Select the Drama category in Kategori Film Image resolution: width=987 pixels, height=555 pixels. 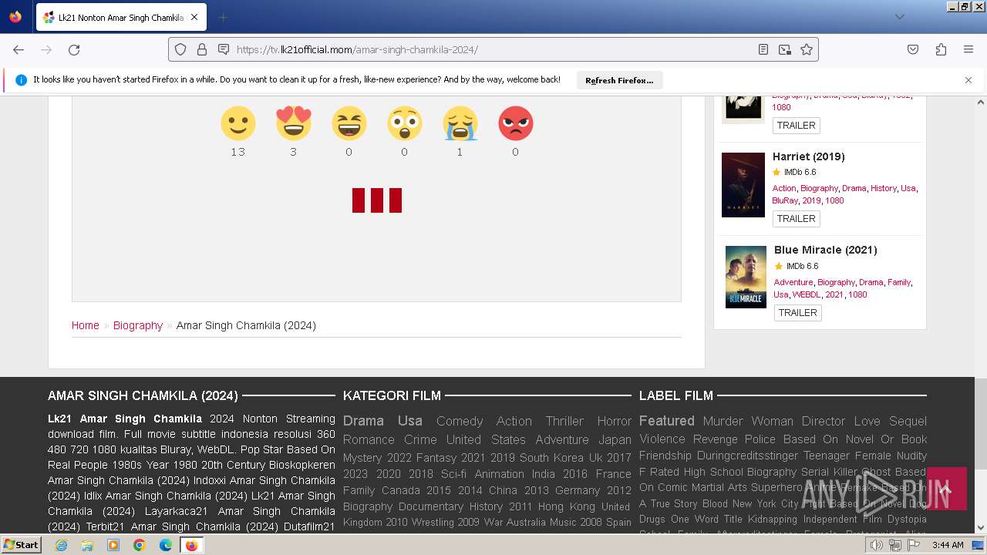[363, 421]
